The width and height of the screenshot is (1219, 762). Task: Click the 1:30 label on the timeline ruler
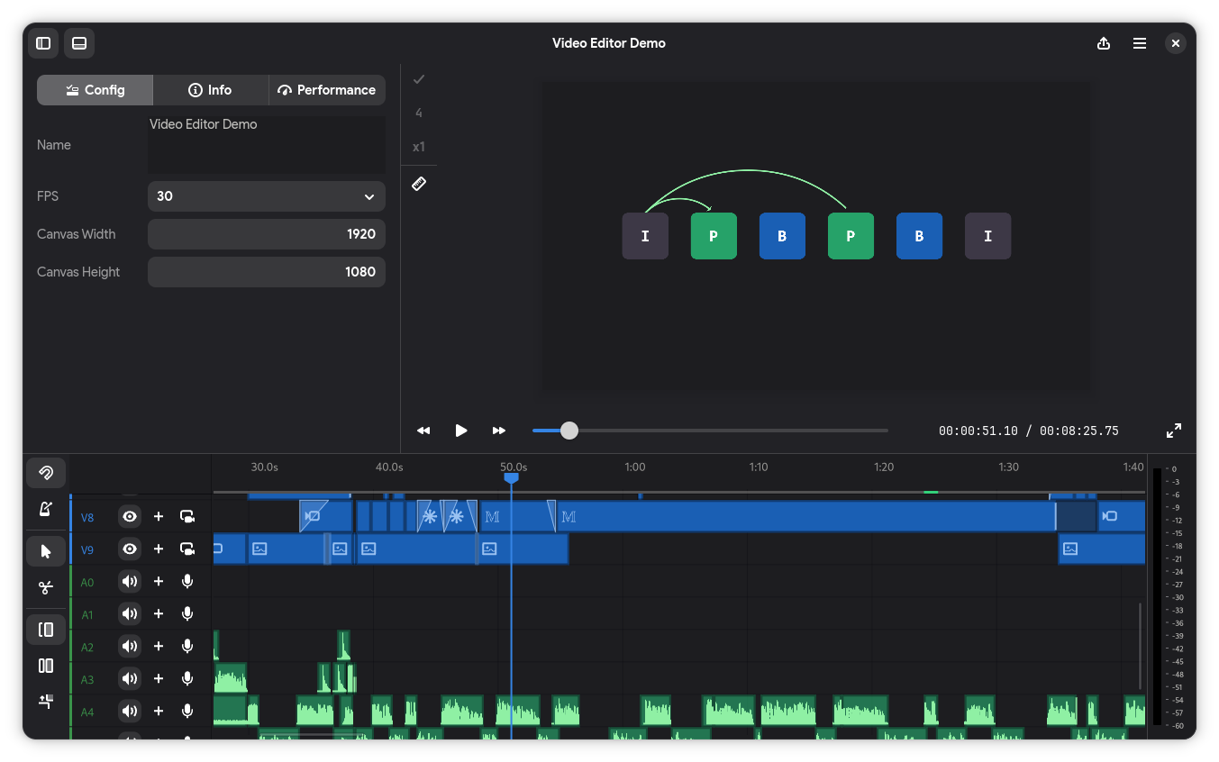pos(1008,467)
